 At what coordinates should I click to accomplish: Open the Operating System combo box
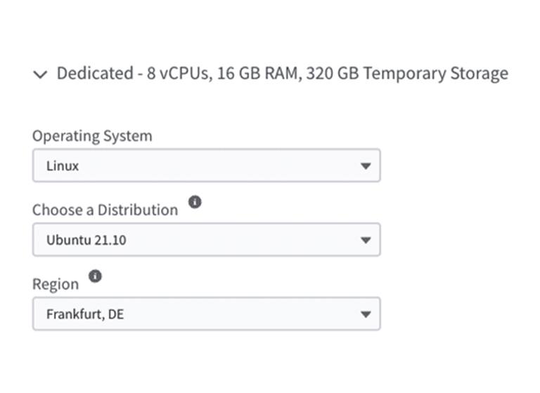coord(206,166)
